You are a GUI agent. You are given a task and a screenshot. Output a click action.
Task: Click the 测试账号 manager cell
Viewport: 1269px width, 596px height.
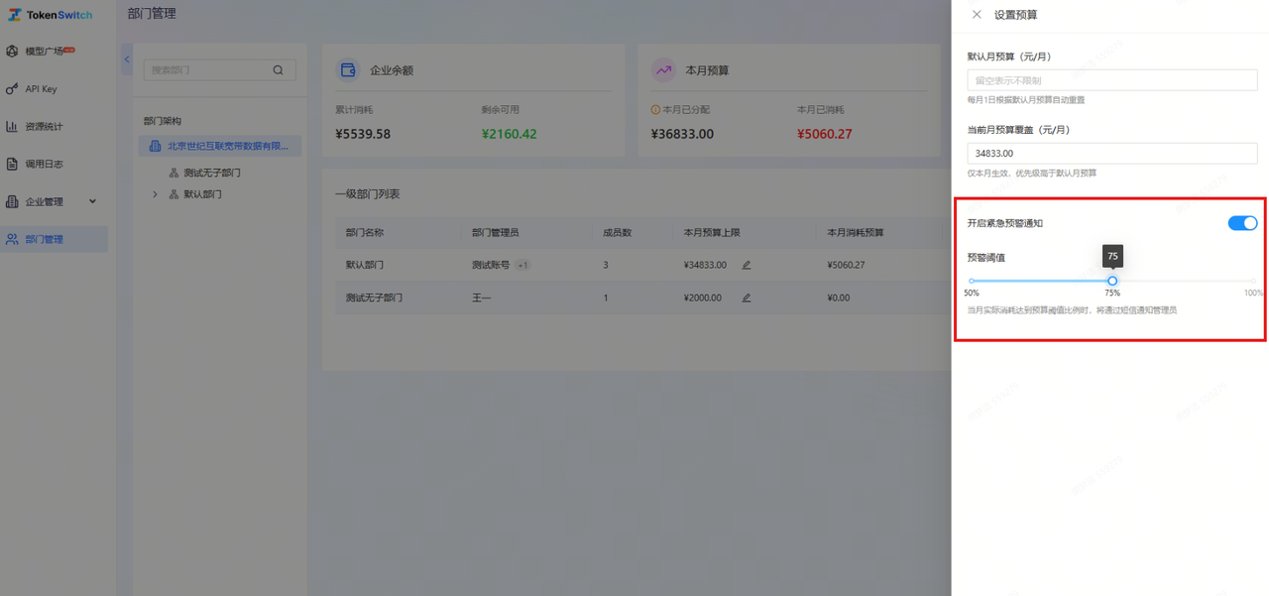click(x=491, y=265)
